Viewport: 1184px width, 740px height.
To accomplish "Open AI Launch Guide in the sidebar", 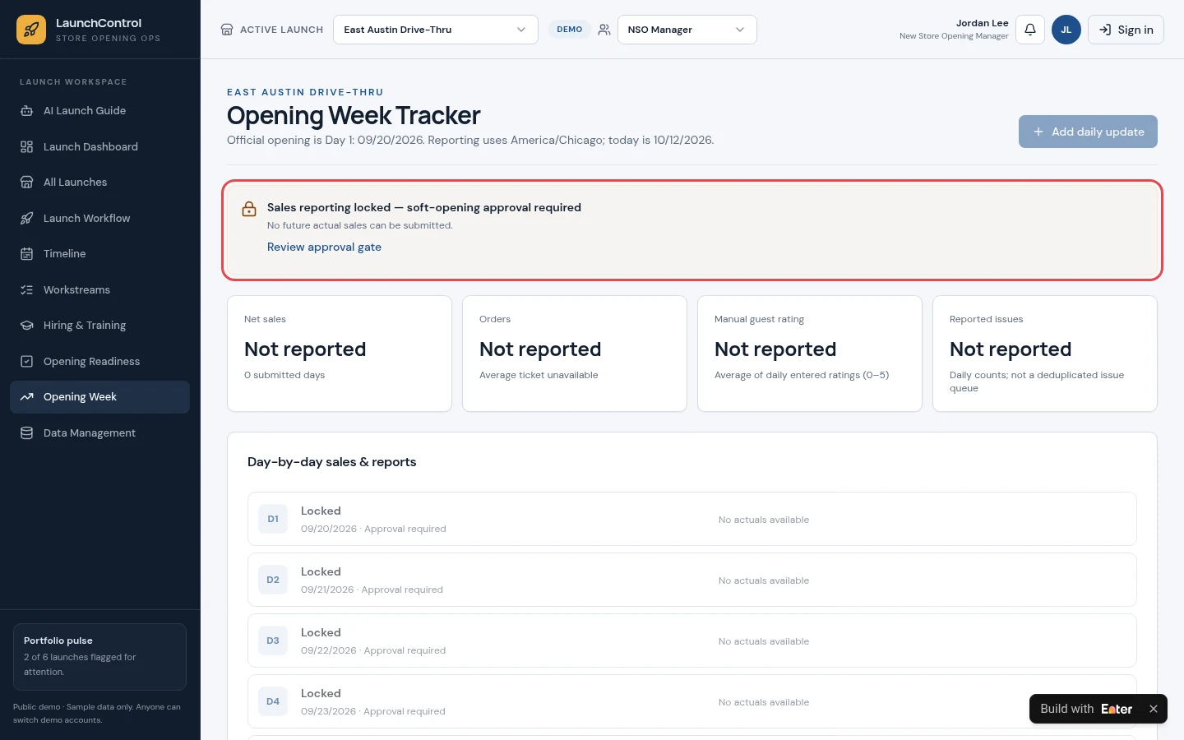I will 99,111.
